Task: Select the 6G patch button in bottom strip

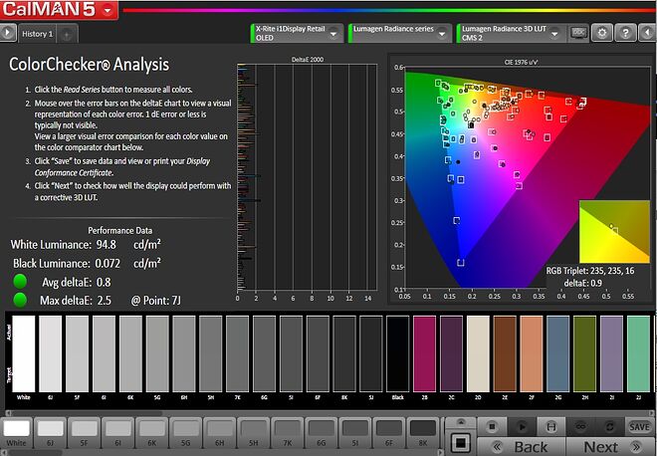Action: tap(322, 432)
